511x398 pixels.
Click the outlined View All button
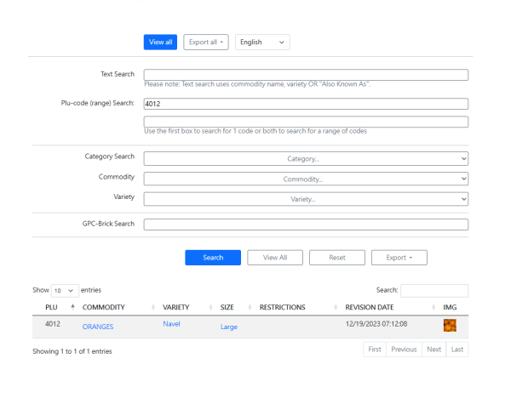tap(275, 258)
